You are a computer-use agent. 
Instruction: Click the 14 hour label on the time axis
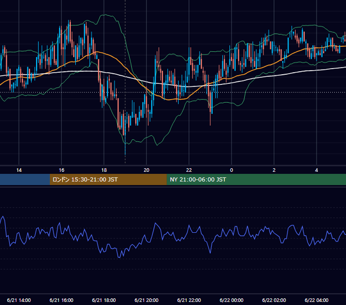19,170
